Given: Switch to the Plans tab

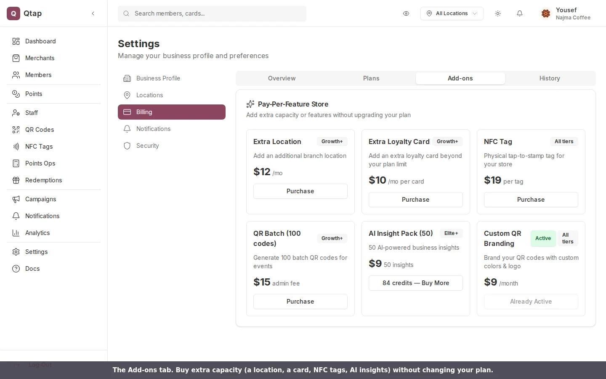Looking at the screenshot, I should 371,78.
